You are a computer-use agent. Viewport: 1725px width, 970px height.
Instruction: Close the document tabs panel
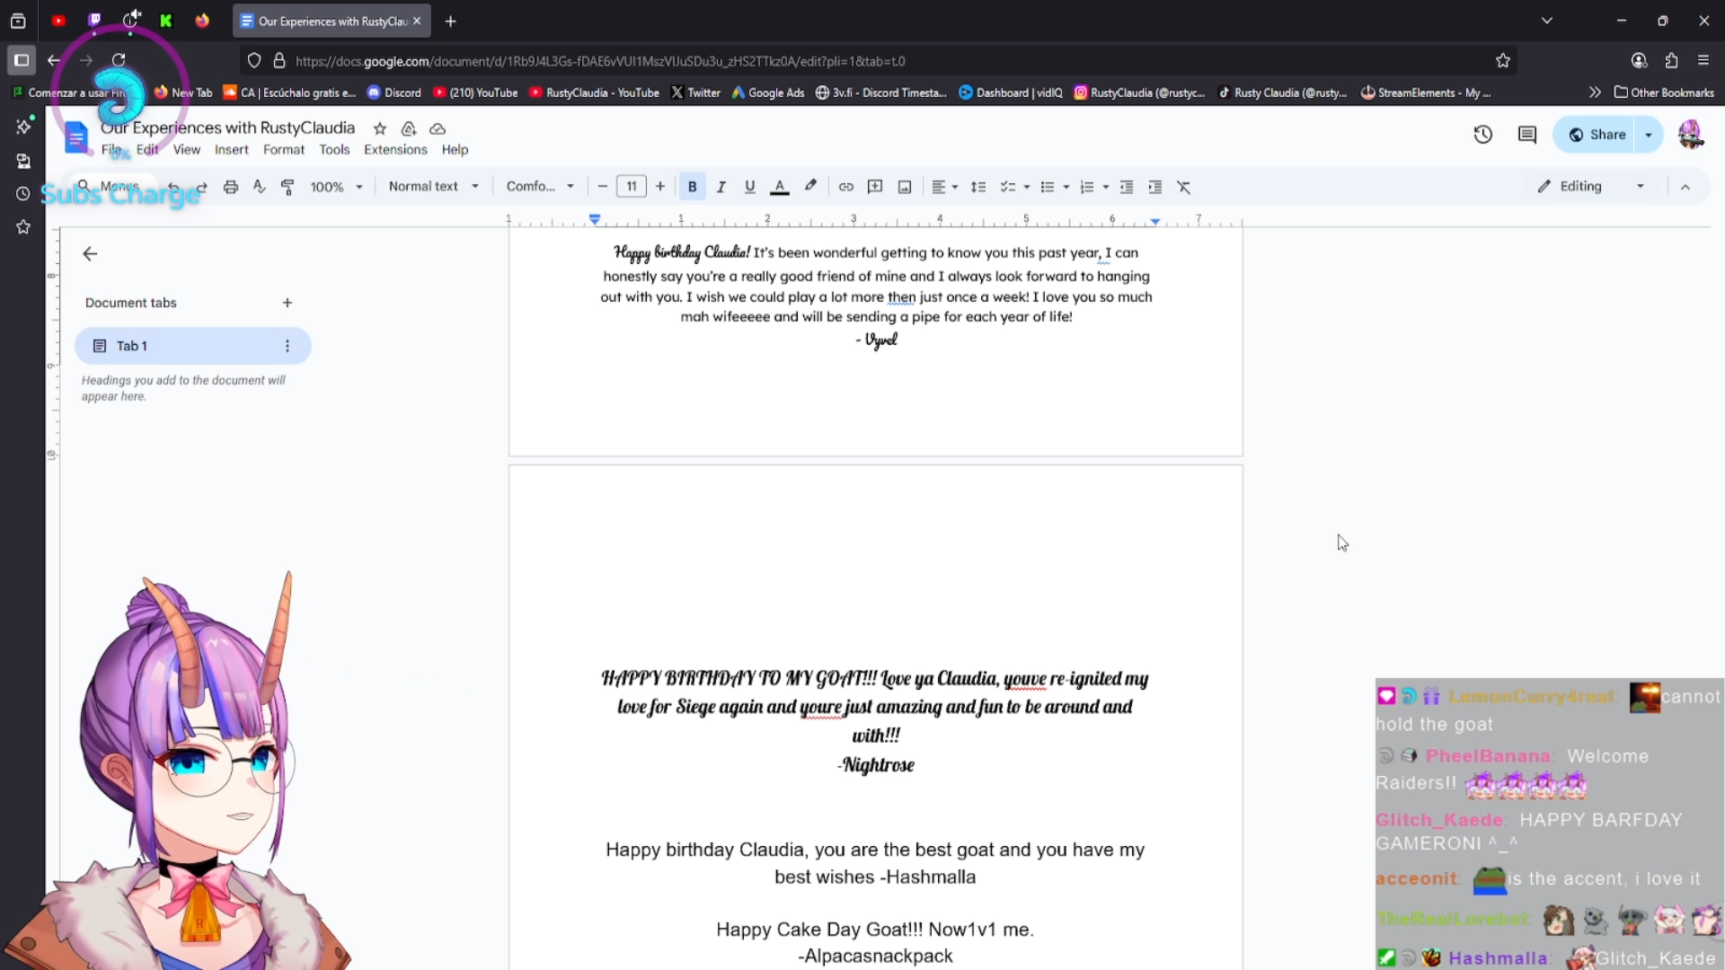[x=90, y=254]
